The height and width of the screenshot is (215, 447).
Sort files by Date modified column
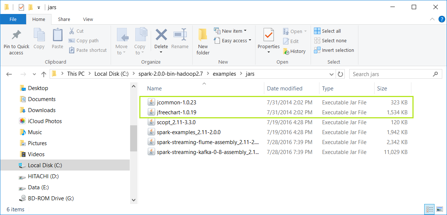pyautogui.click(x=285, y=89)
